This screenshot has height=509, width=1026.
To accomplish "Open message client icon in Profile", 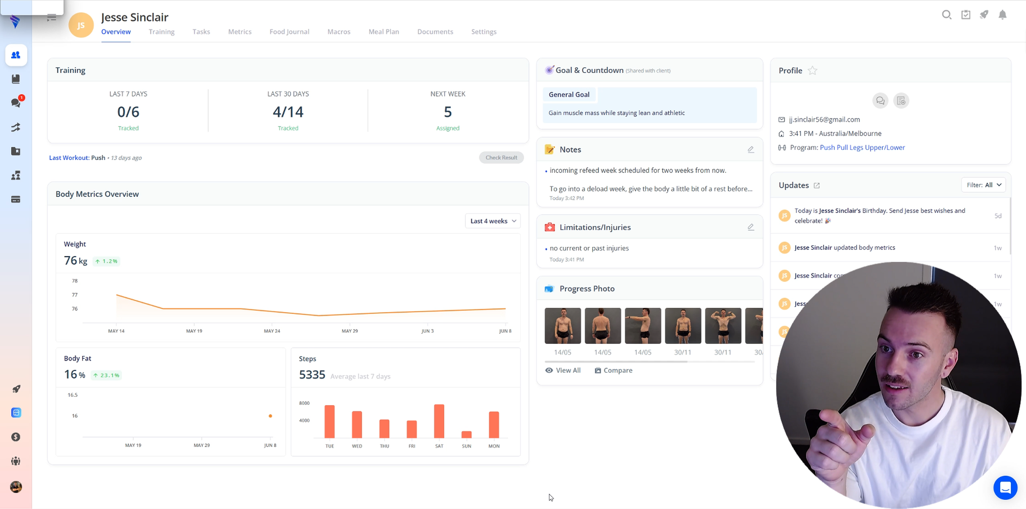I will pos(880,101).
